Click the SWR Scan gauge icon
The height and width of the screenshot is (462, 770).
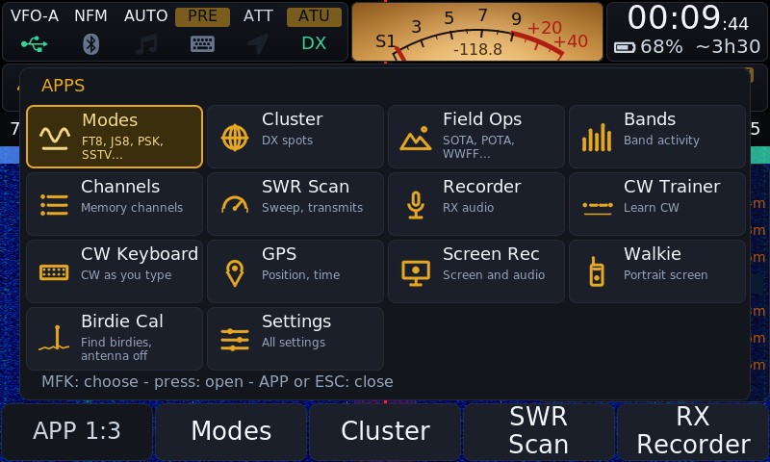[235, 204]
